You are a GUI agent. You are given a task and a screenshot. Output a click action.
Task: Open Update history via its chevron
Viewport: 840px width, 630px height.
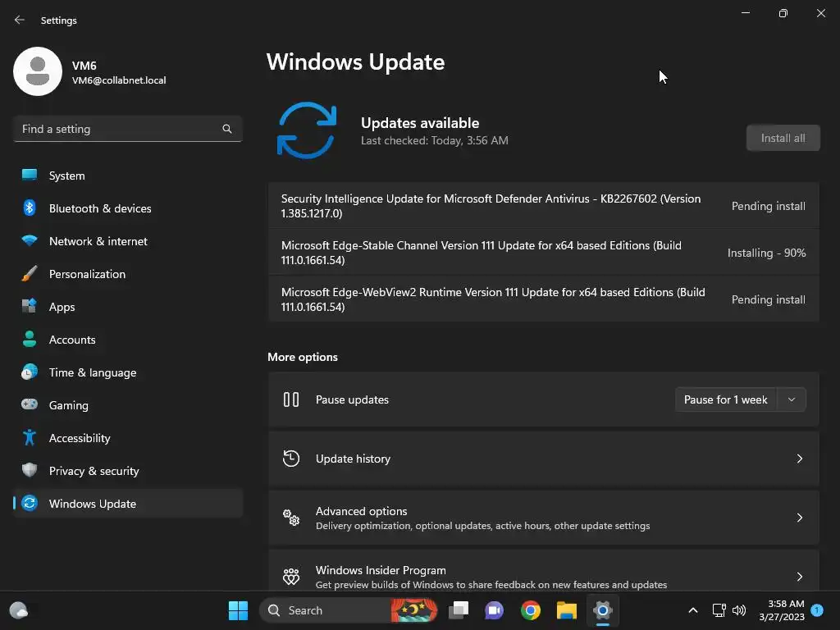tap(799, 459)
